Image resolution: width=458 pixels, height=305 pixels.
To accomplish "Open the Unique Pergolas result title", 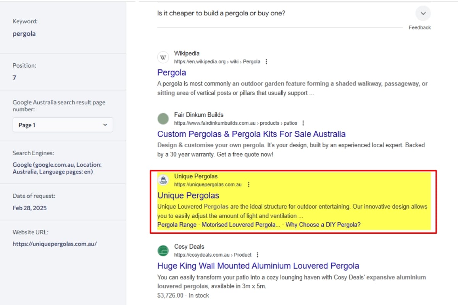I will (x=188, y=196).
